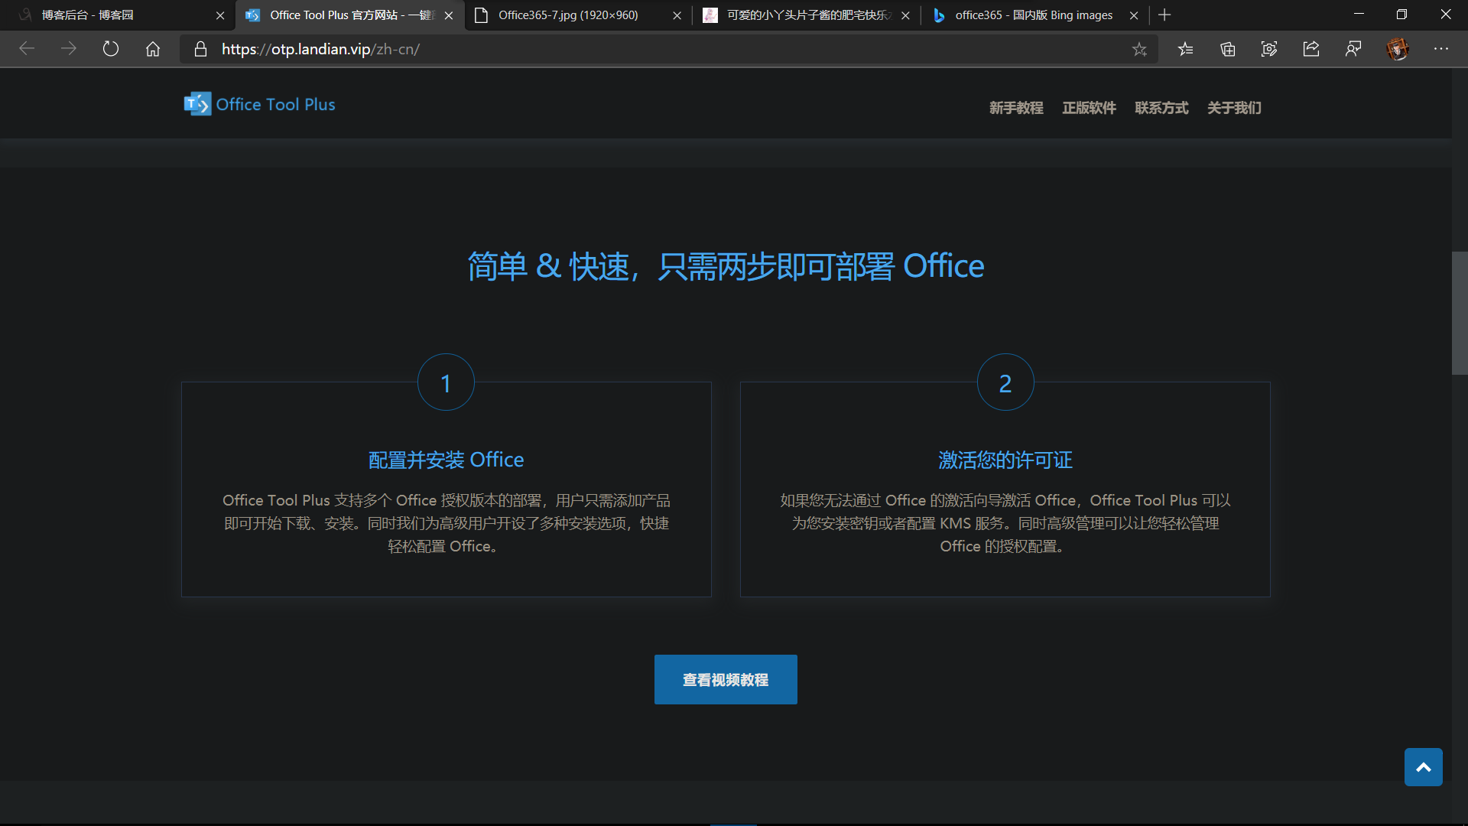Open the Collections panel
This screenshot has width=1468, height=826.
(x=1227, y=49)
